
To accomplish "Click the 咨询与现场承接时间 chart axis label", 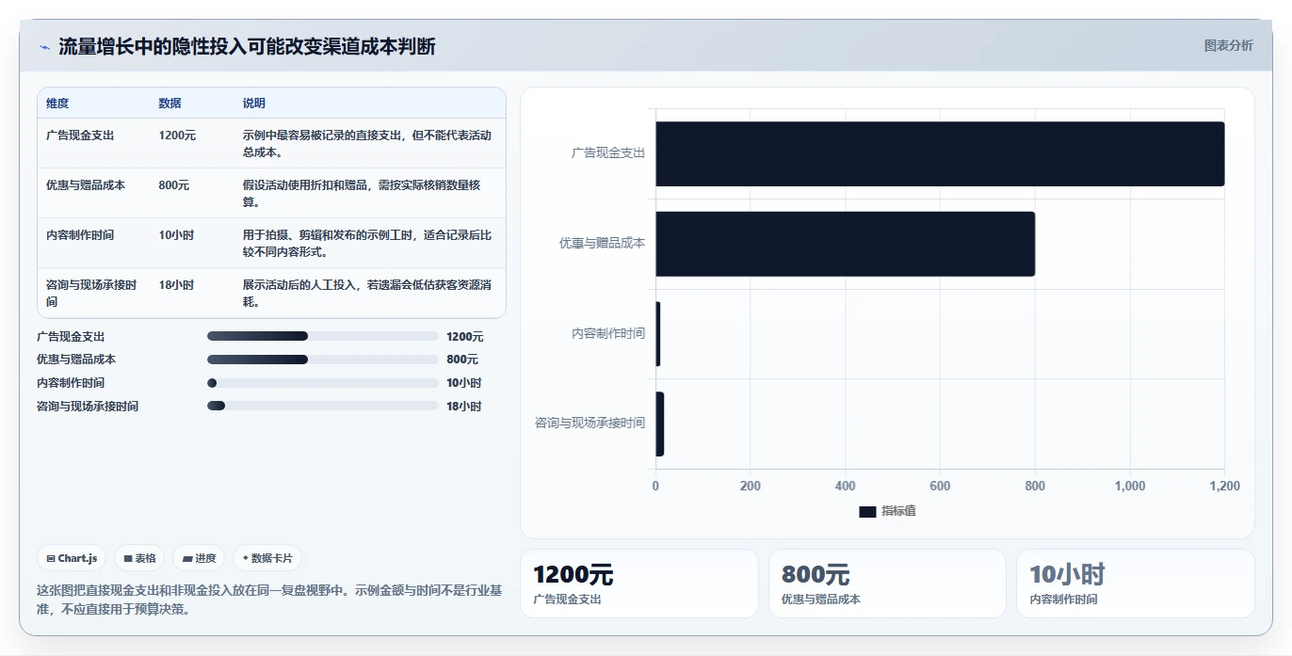I will pyautogui.click(x=590, y=424).
